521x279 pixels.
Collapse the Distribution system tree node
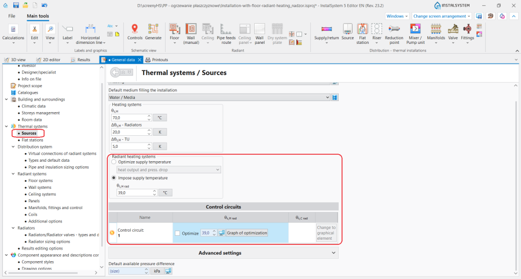(13, 147)
